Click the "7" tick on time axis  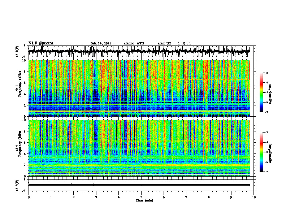point(186,197)
